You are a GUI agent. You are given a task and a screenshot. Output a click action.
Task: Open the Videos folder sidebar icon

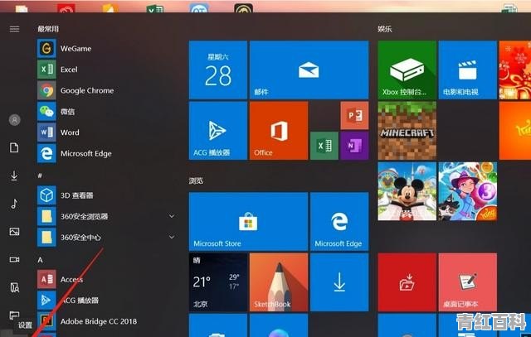(14, 259)
